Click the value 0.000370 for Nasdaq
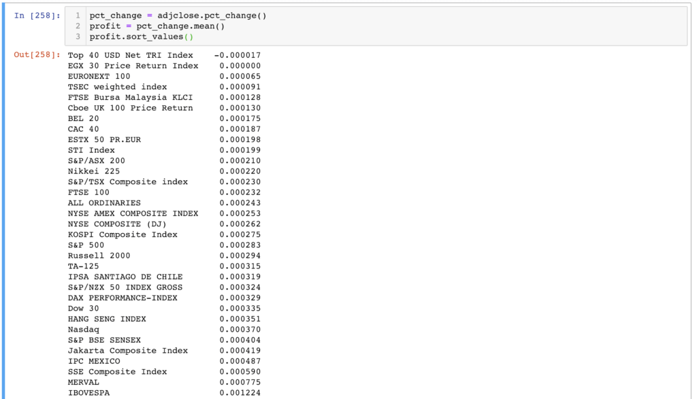The image size is (697, 399). (240, 330)
